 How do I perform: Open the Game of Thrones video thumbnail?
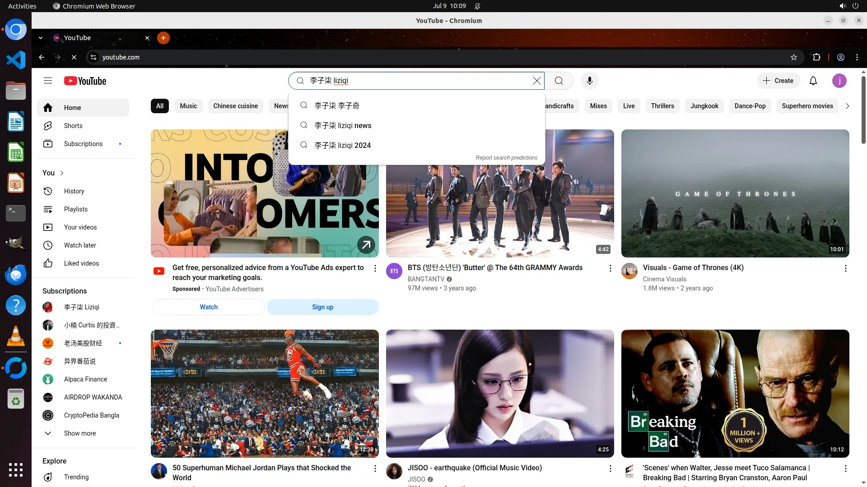[x=735, y=193]
